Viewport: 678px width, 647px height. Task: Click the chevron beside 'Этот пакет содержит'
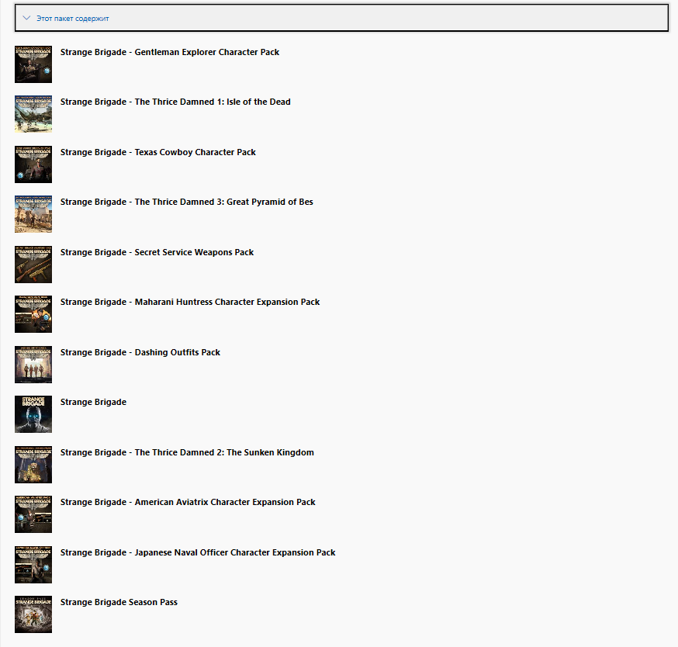[x=26, y=18]
